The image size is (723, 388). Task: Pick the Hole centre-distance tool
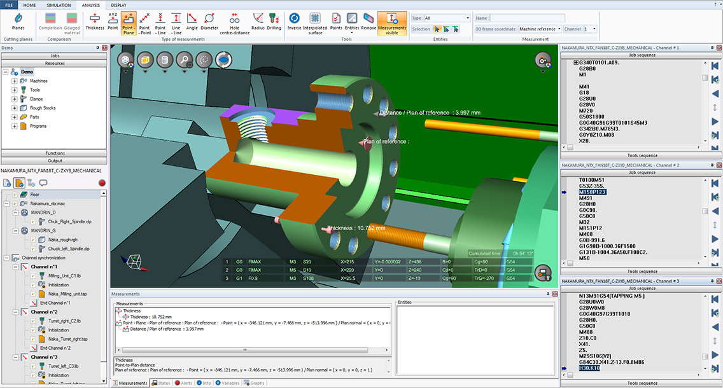click(234, 20)
